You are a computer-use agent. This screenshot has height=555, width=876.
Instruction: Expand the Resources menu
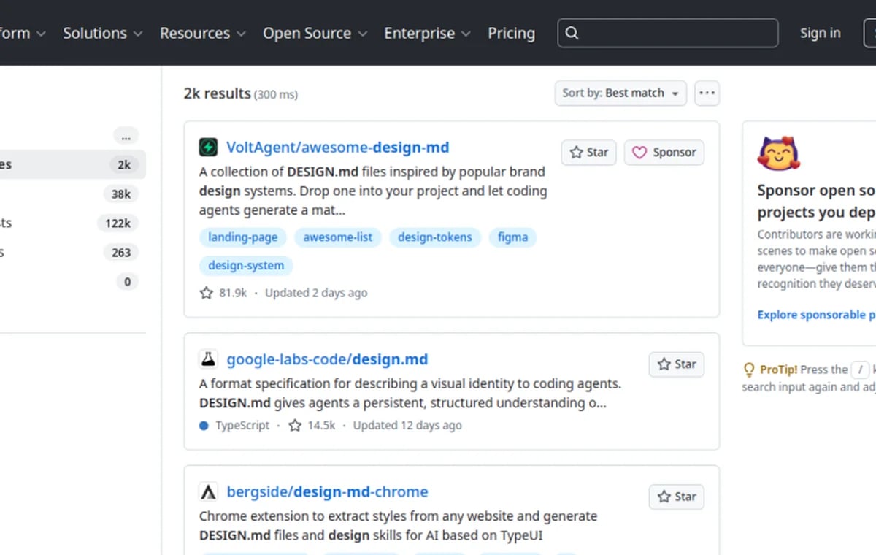pyautogui.click(x=203, y=33)
